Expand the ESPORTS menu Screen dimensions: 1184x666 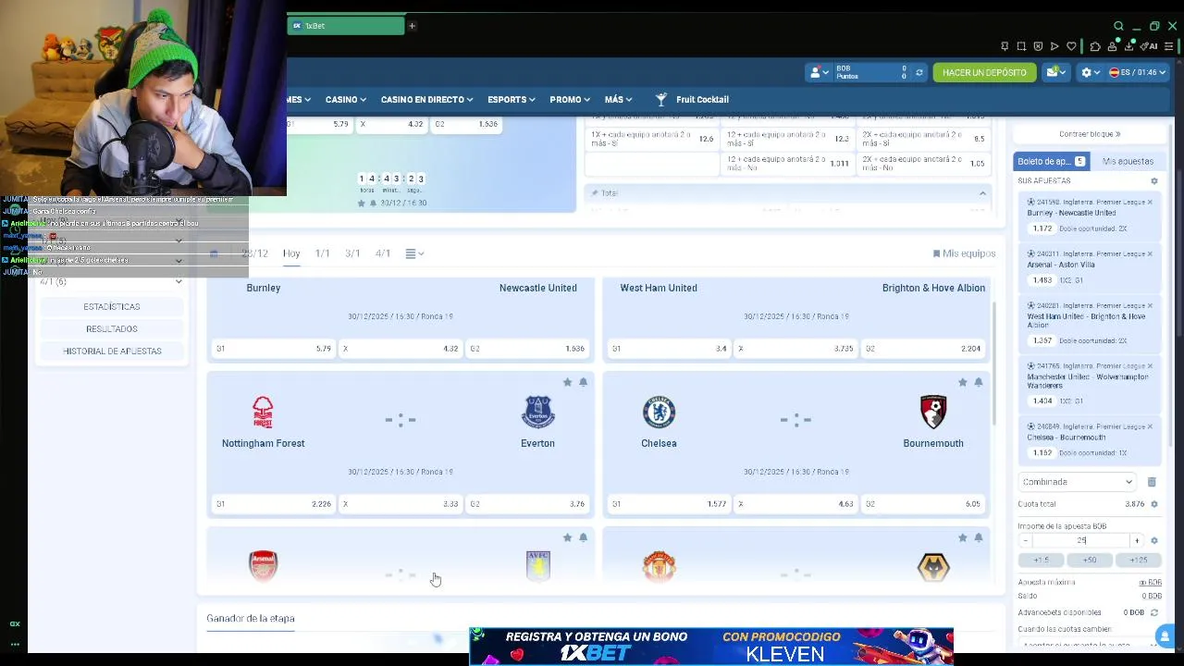pyautogui.click(x=512, y=99)
